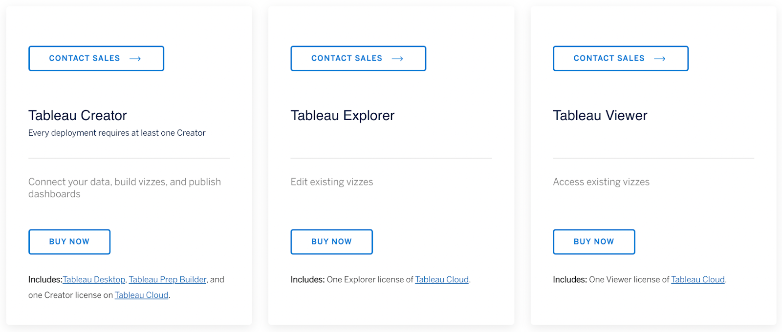Screen dimensions: 782x332
Task: Open the Tableau Desktop link
Action: pyautogui.click(x=94, y=279)
